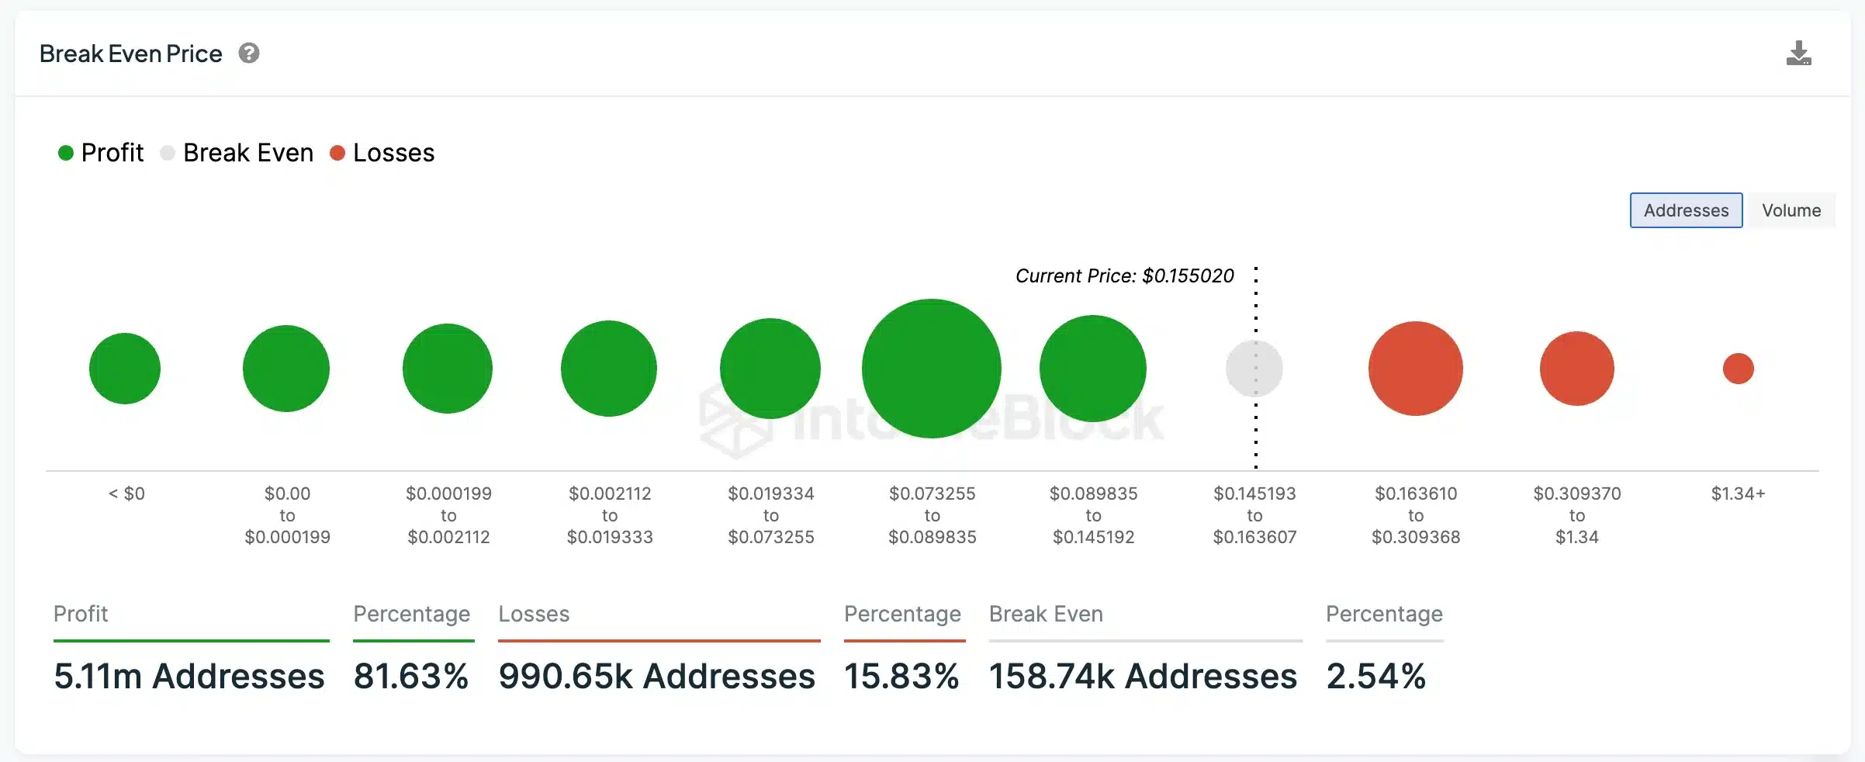This screenshot has height=762, width=1865.
Task: Click the 5.11m Addresses profit value
Action: click(x=189, y=676)
